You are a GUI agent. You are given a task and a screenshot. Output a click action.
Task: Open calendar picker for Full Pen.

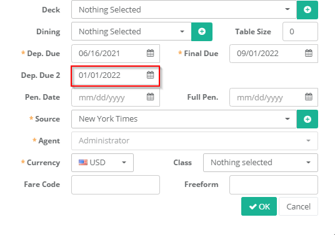click(x=309, y=97)
